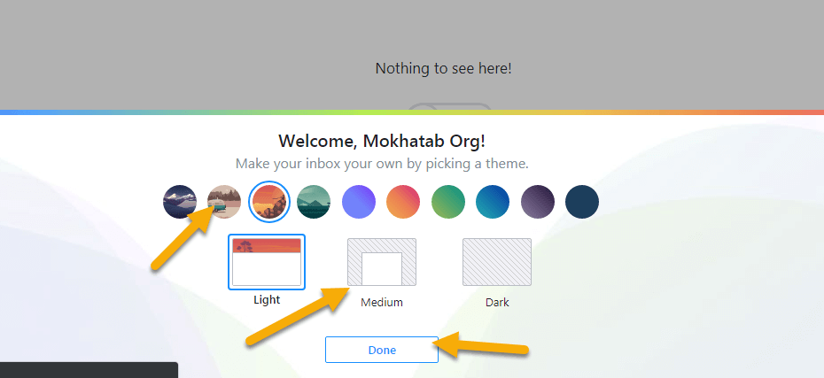Click the dark bar at bottom left
824x378 pixels.
89,370
